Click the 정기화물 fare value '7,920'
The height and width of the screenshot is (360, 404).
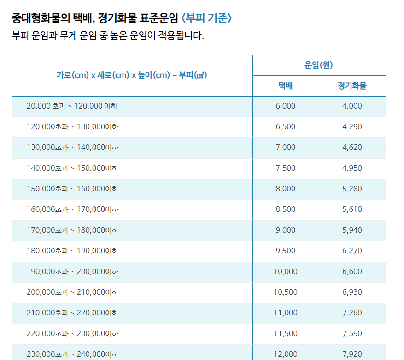352,354
